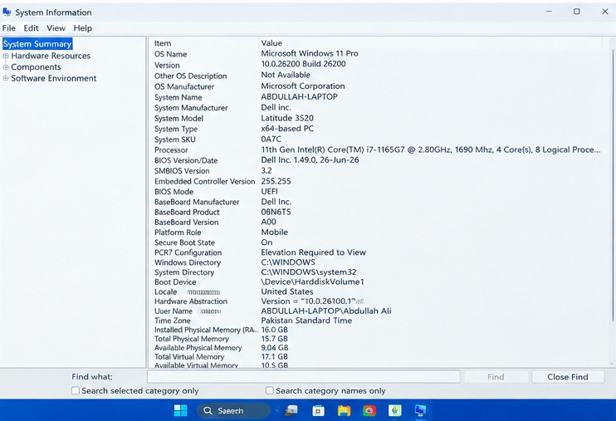This screenshot has height=421, width=616.
Task: Select the Other OS Description row
Action: click(x=376, y=76)
